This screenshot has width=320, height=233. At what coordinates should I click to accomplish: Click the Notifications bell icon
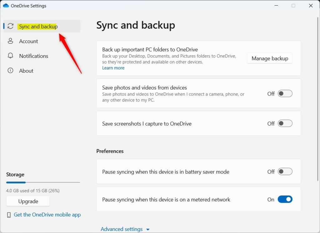tap(10, 56)
